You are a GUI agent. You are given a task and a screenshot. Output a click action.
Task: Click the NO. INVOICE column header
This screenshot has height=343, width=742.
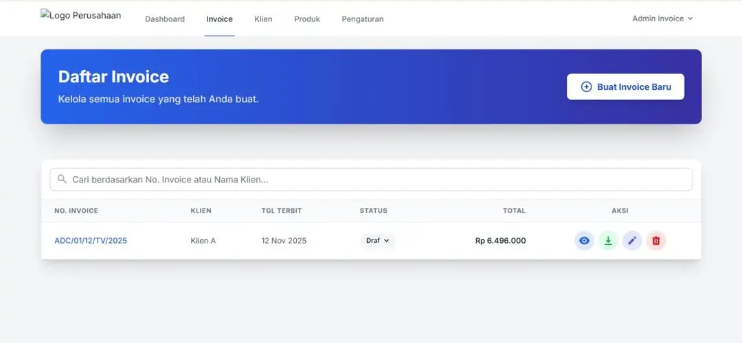[x=76, y=211]
